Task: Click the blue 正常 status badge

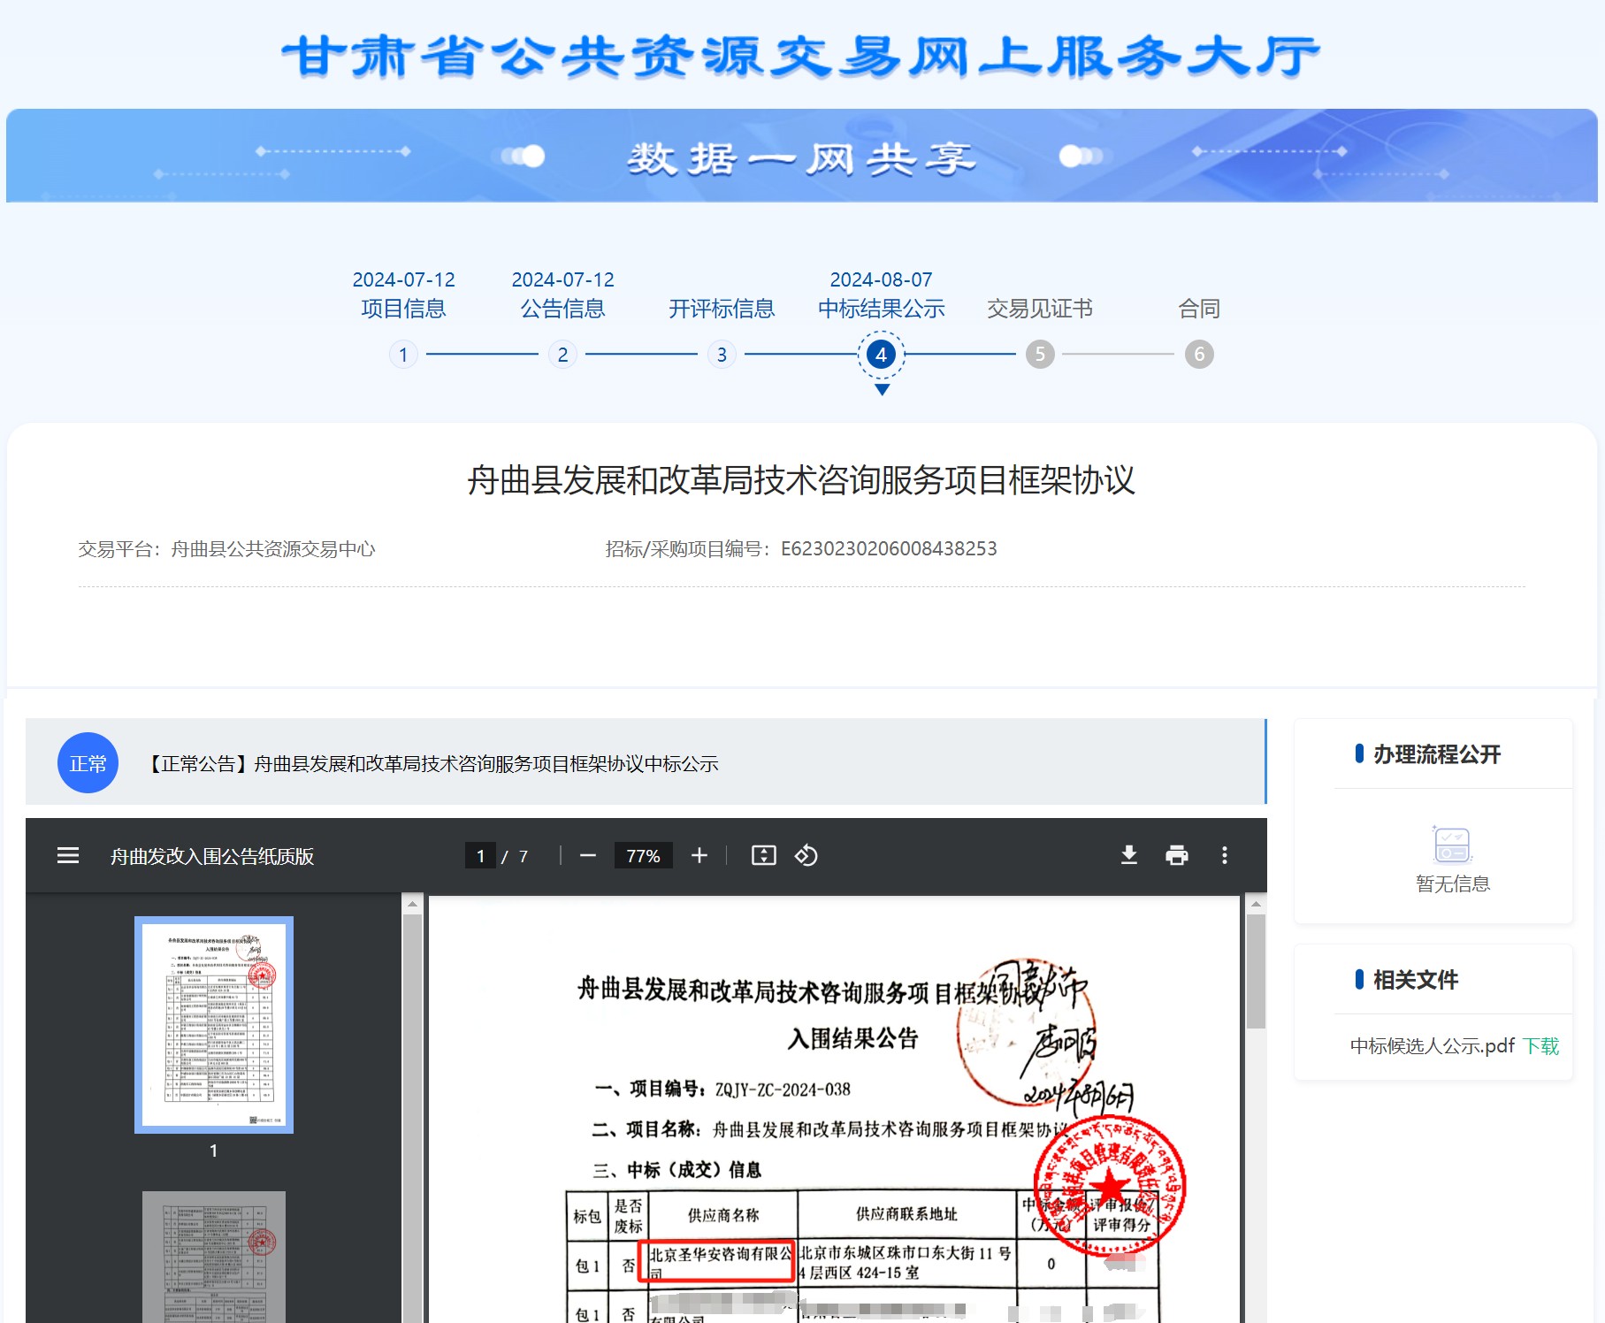Action: pyautogui.click(x=88, y=763)
